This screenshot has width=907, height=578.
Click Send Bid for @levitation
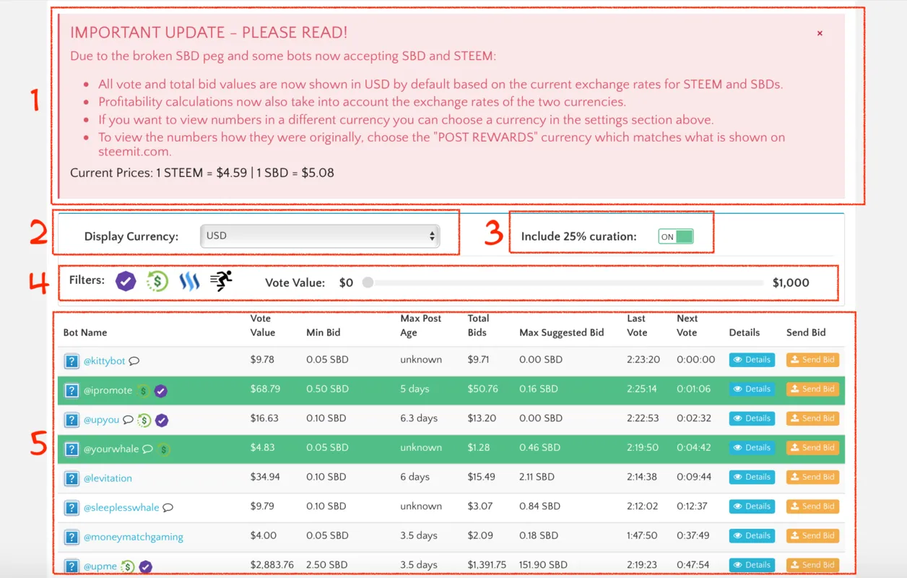pos(812,477)
